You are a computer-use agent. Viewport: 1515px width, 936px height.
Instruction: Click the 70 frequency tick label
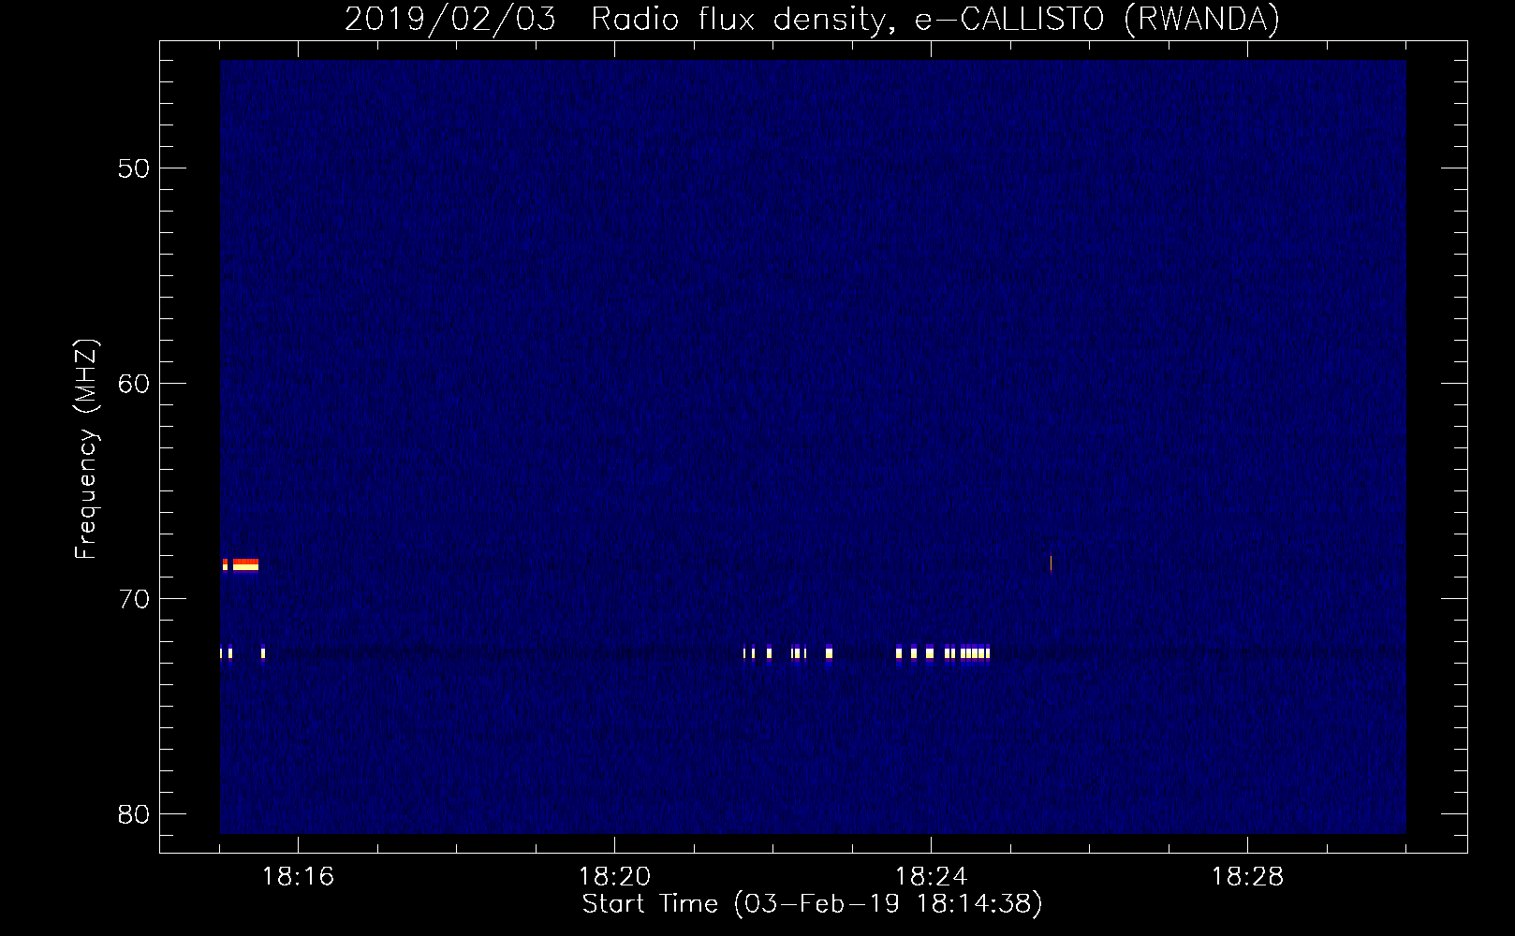(x=134, y=599)
